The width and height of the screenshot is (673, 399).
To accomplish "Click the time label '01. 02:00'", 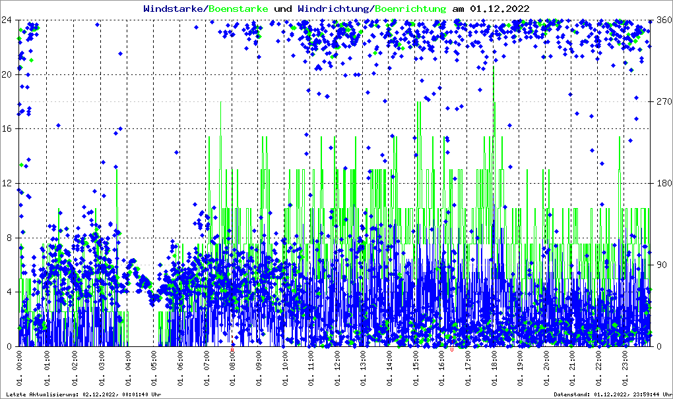I will click(x=75, y=368).
